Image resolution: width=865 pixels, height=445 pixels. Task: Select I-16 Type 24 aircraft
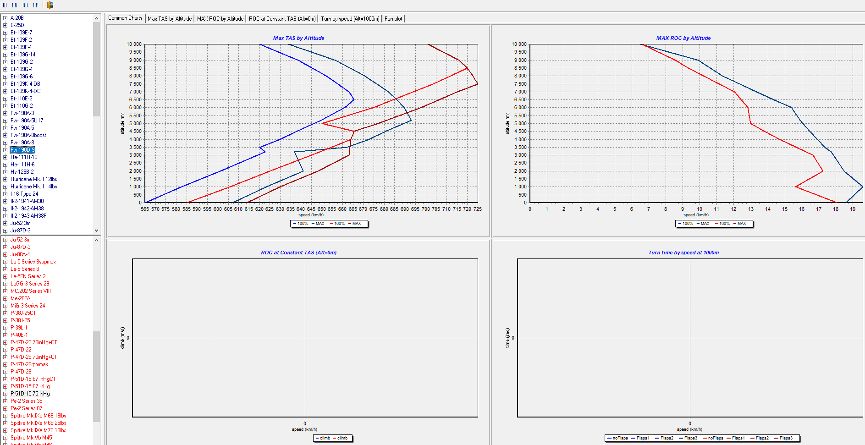pyautogui.click(x=24, y=194)
